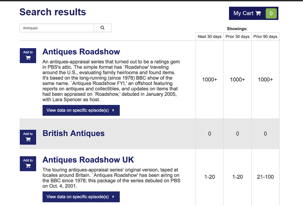Click British Antiques' Prior 30 days cell

coord(237,134)
